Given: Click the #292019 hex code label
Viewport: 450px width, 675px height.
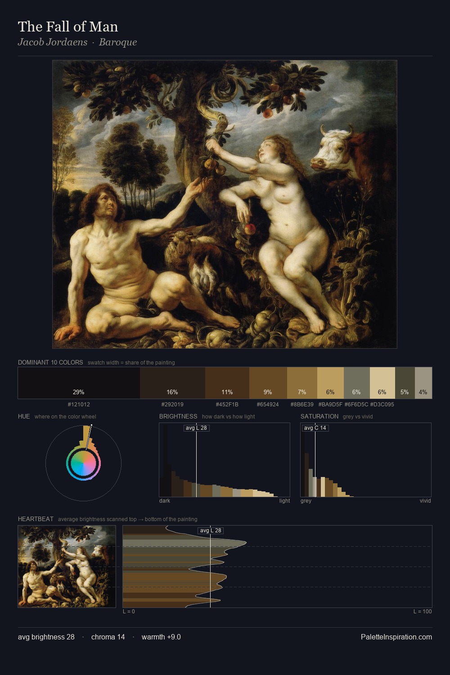Looking at the screenshot, I should (x=172, y=405).
